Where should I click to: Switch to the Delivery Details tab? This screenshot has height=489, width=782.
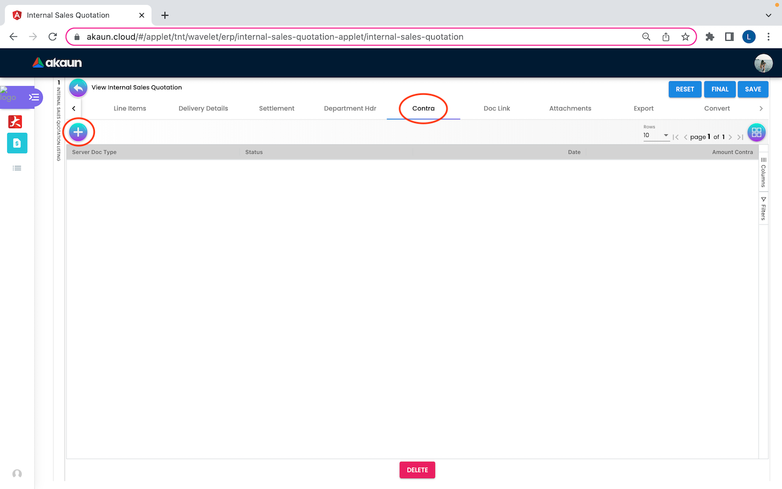[x=203, y=109]
